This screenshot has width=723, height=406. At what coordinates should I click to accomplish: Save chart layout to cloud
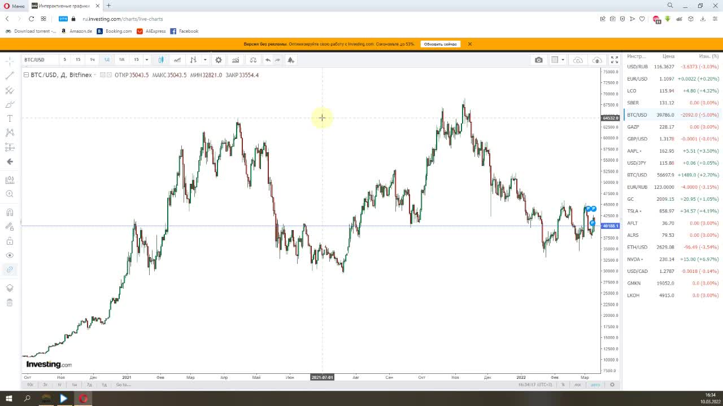click(x=597, y=60)
